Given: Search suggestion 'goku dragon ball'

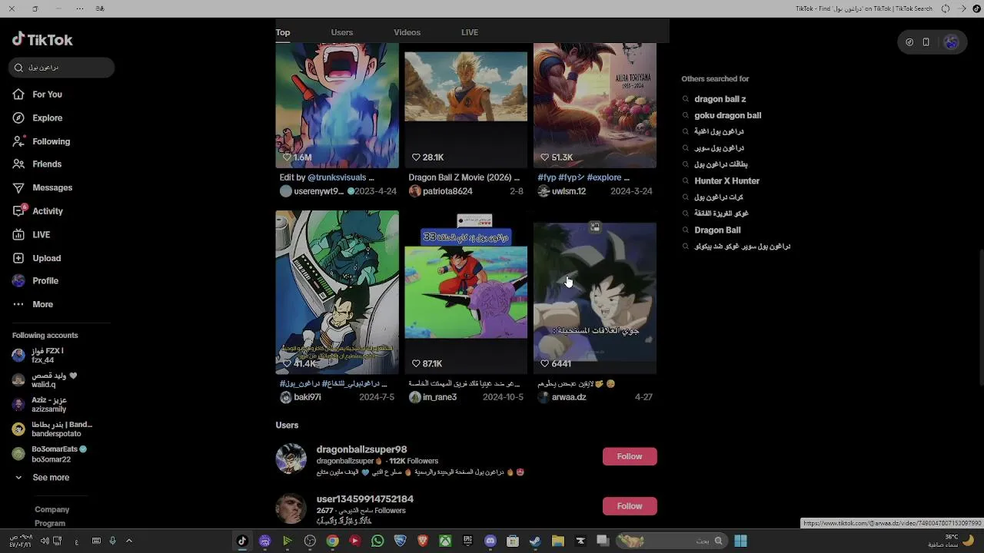Looking at the screenshot, I should tap(727, 115).
